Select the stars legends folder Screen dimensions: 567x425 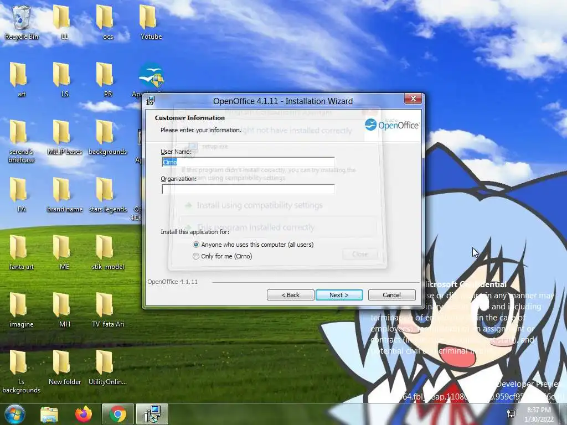[108, 194]
